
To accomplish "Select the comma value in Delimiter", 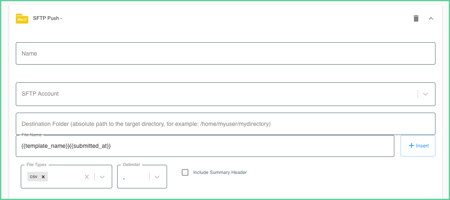I will (x=124, y=177).
